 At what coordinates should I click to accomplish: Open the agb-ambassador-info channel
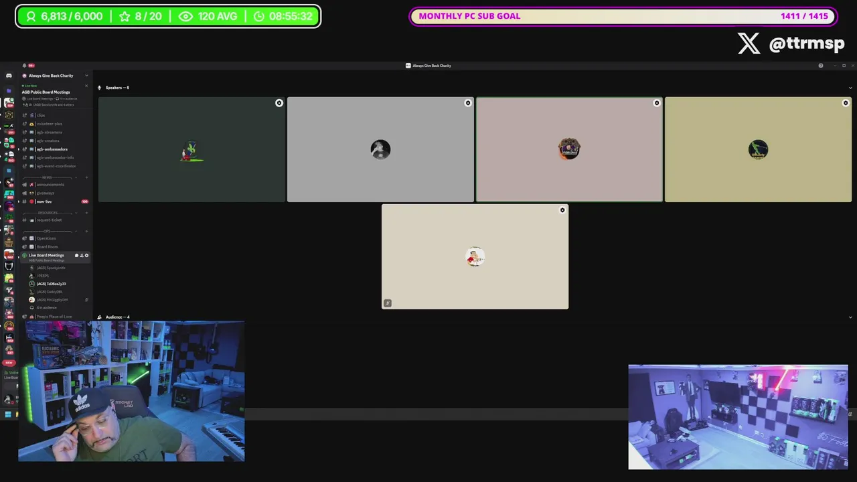55,157
